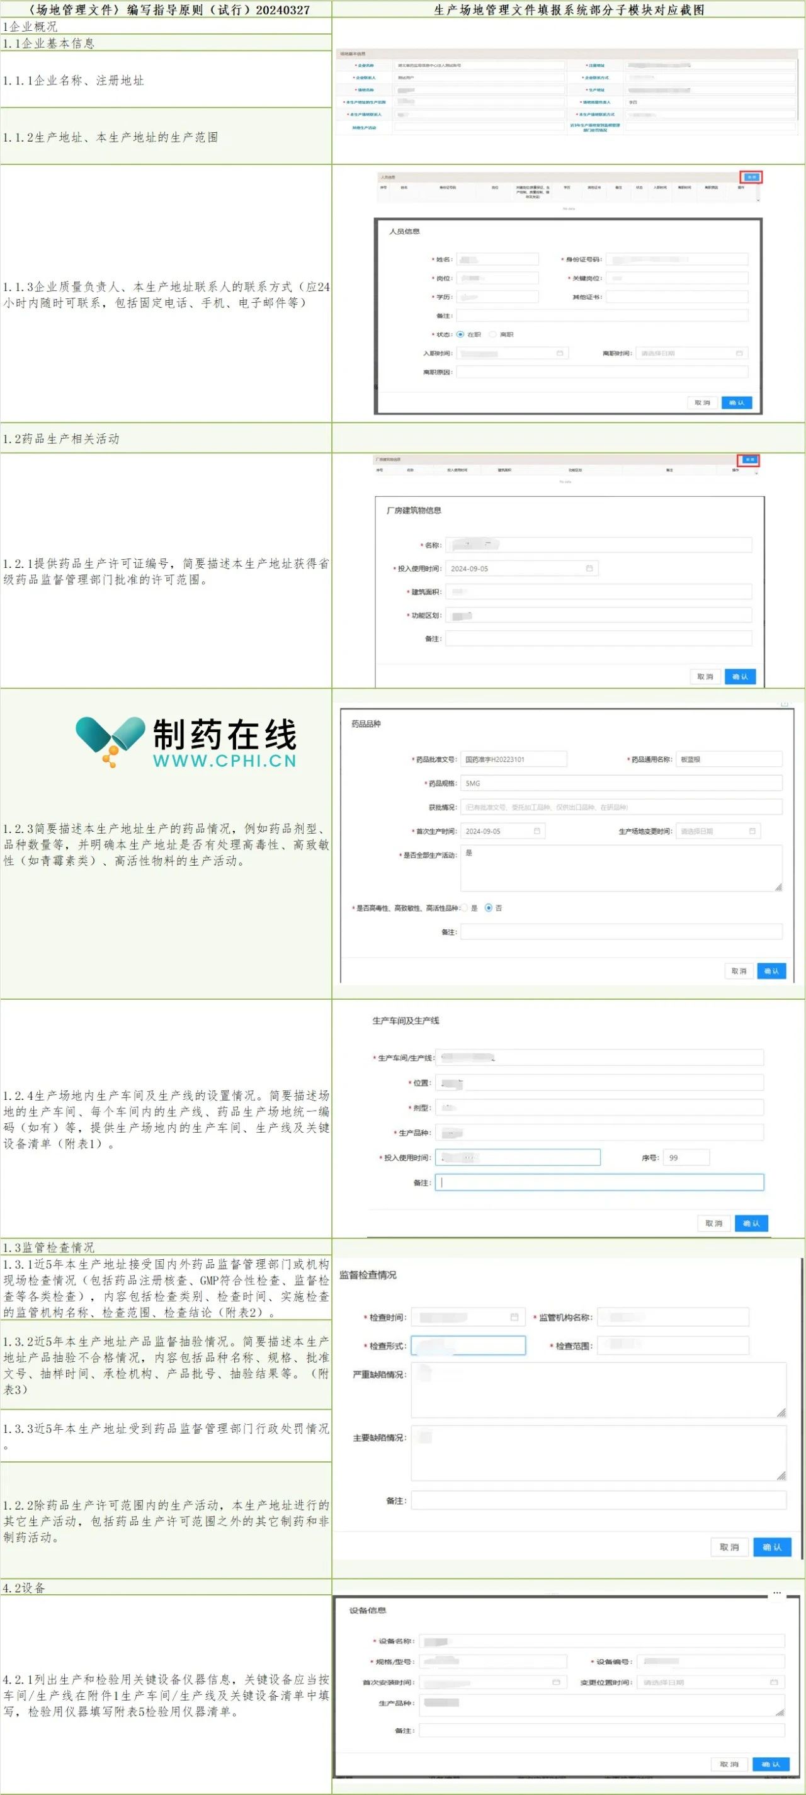Click 备注 field in 生产车间及生产线 dialog

coord(599,1182)
